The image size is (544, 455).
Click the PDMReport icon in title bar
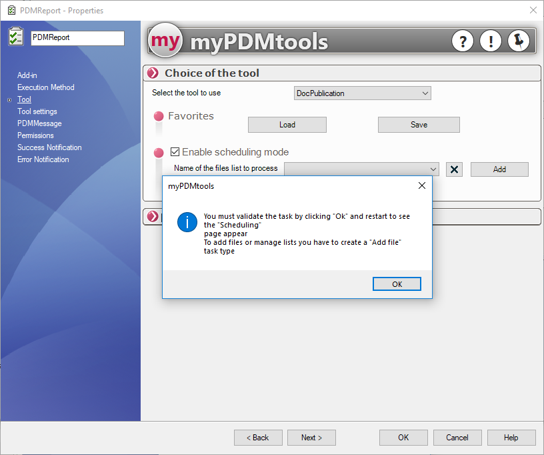point(11,10)
